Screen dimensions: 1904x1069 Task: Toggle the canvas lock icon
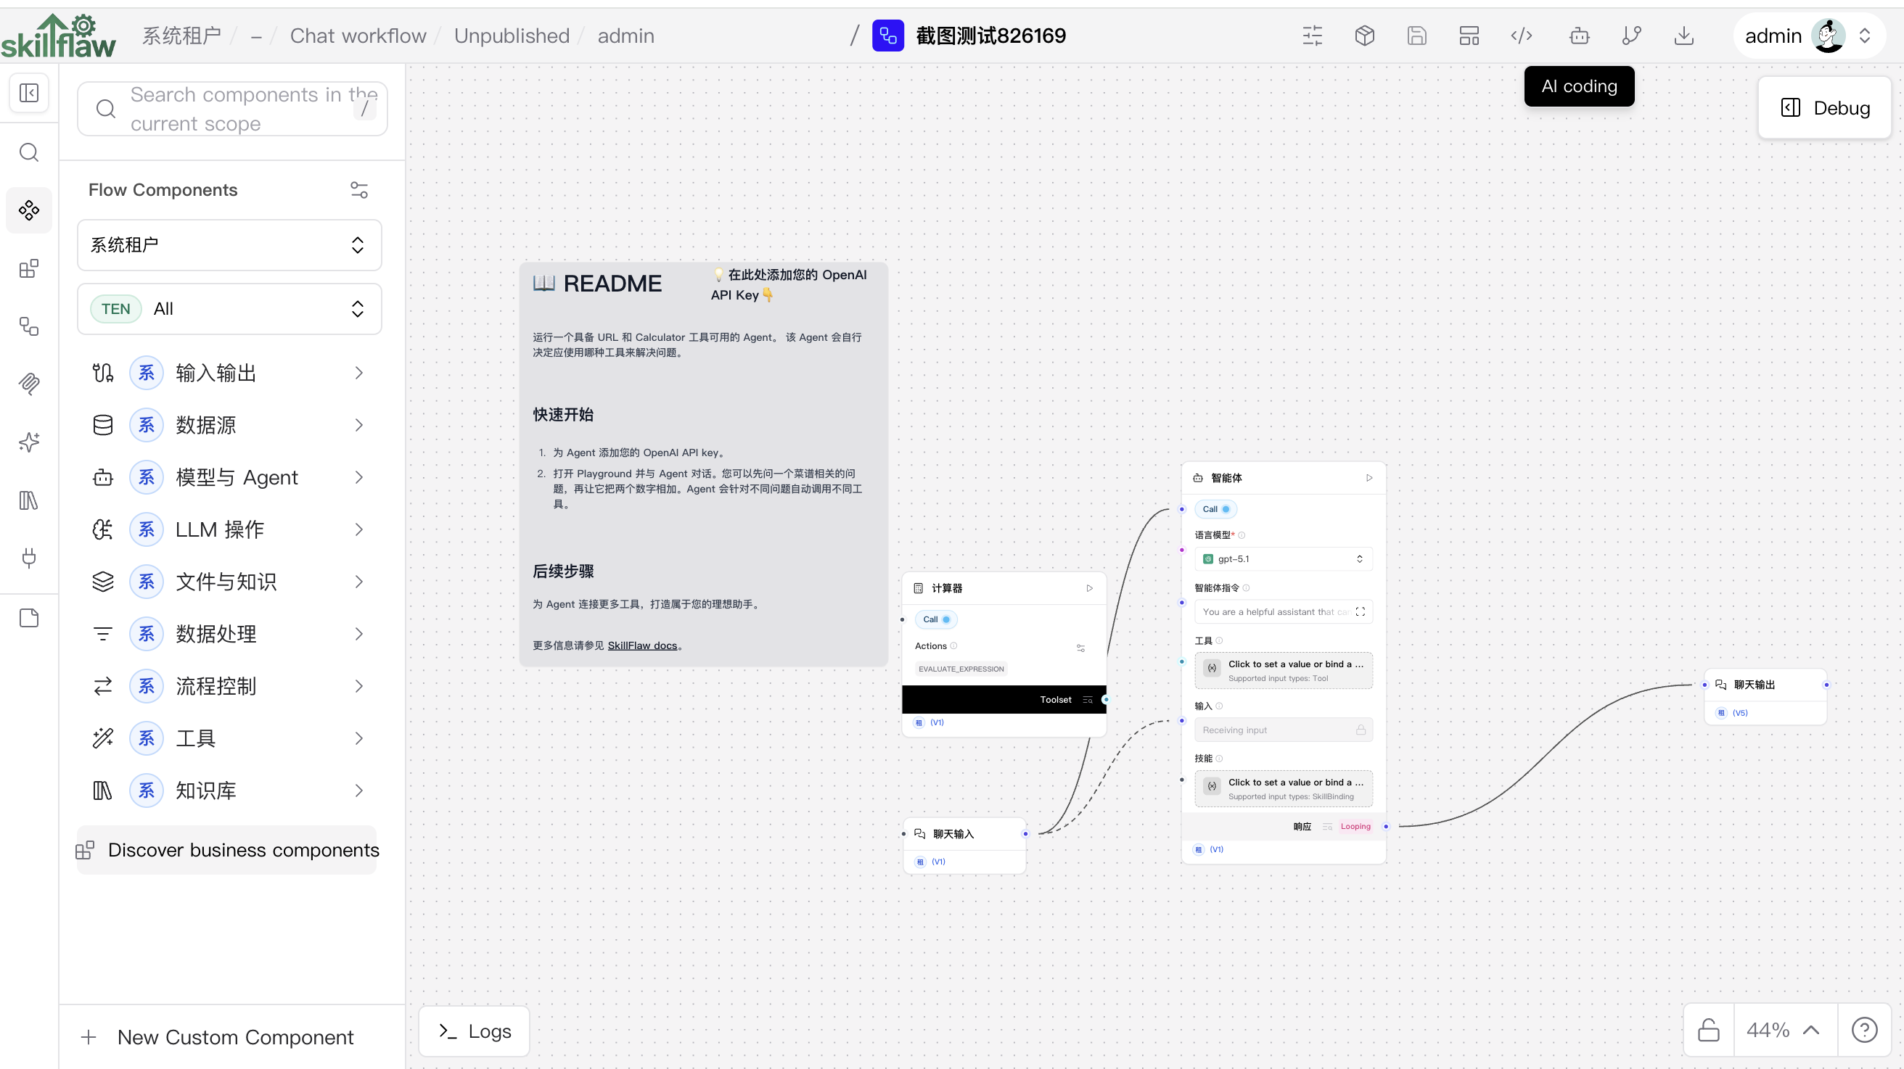coord(1708,1029)
